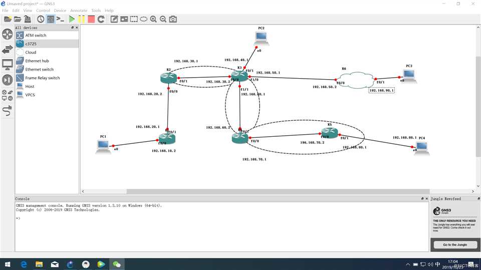Click the zoom in magnifier icon
The image size is (481, 270).
pos(153,19)
